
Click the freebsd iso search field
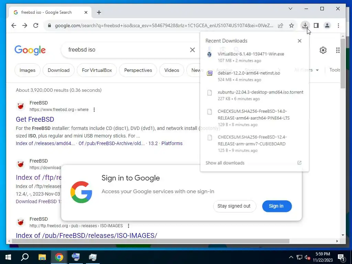(x=126, y=49)
